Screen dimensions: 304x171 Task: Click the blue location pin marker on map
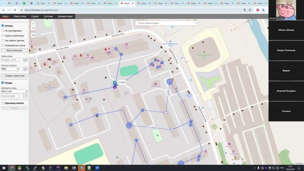point(115,84)
